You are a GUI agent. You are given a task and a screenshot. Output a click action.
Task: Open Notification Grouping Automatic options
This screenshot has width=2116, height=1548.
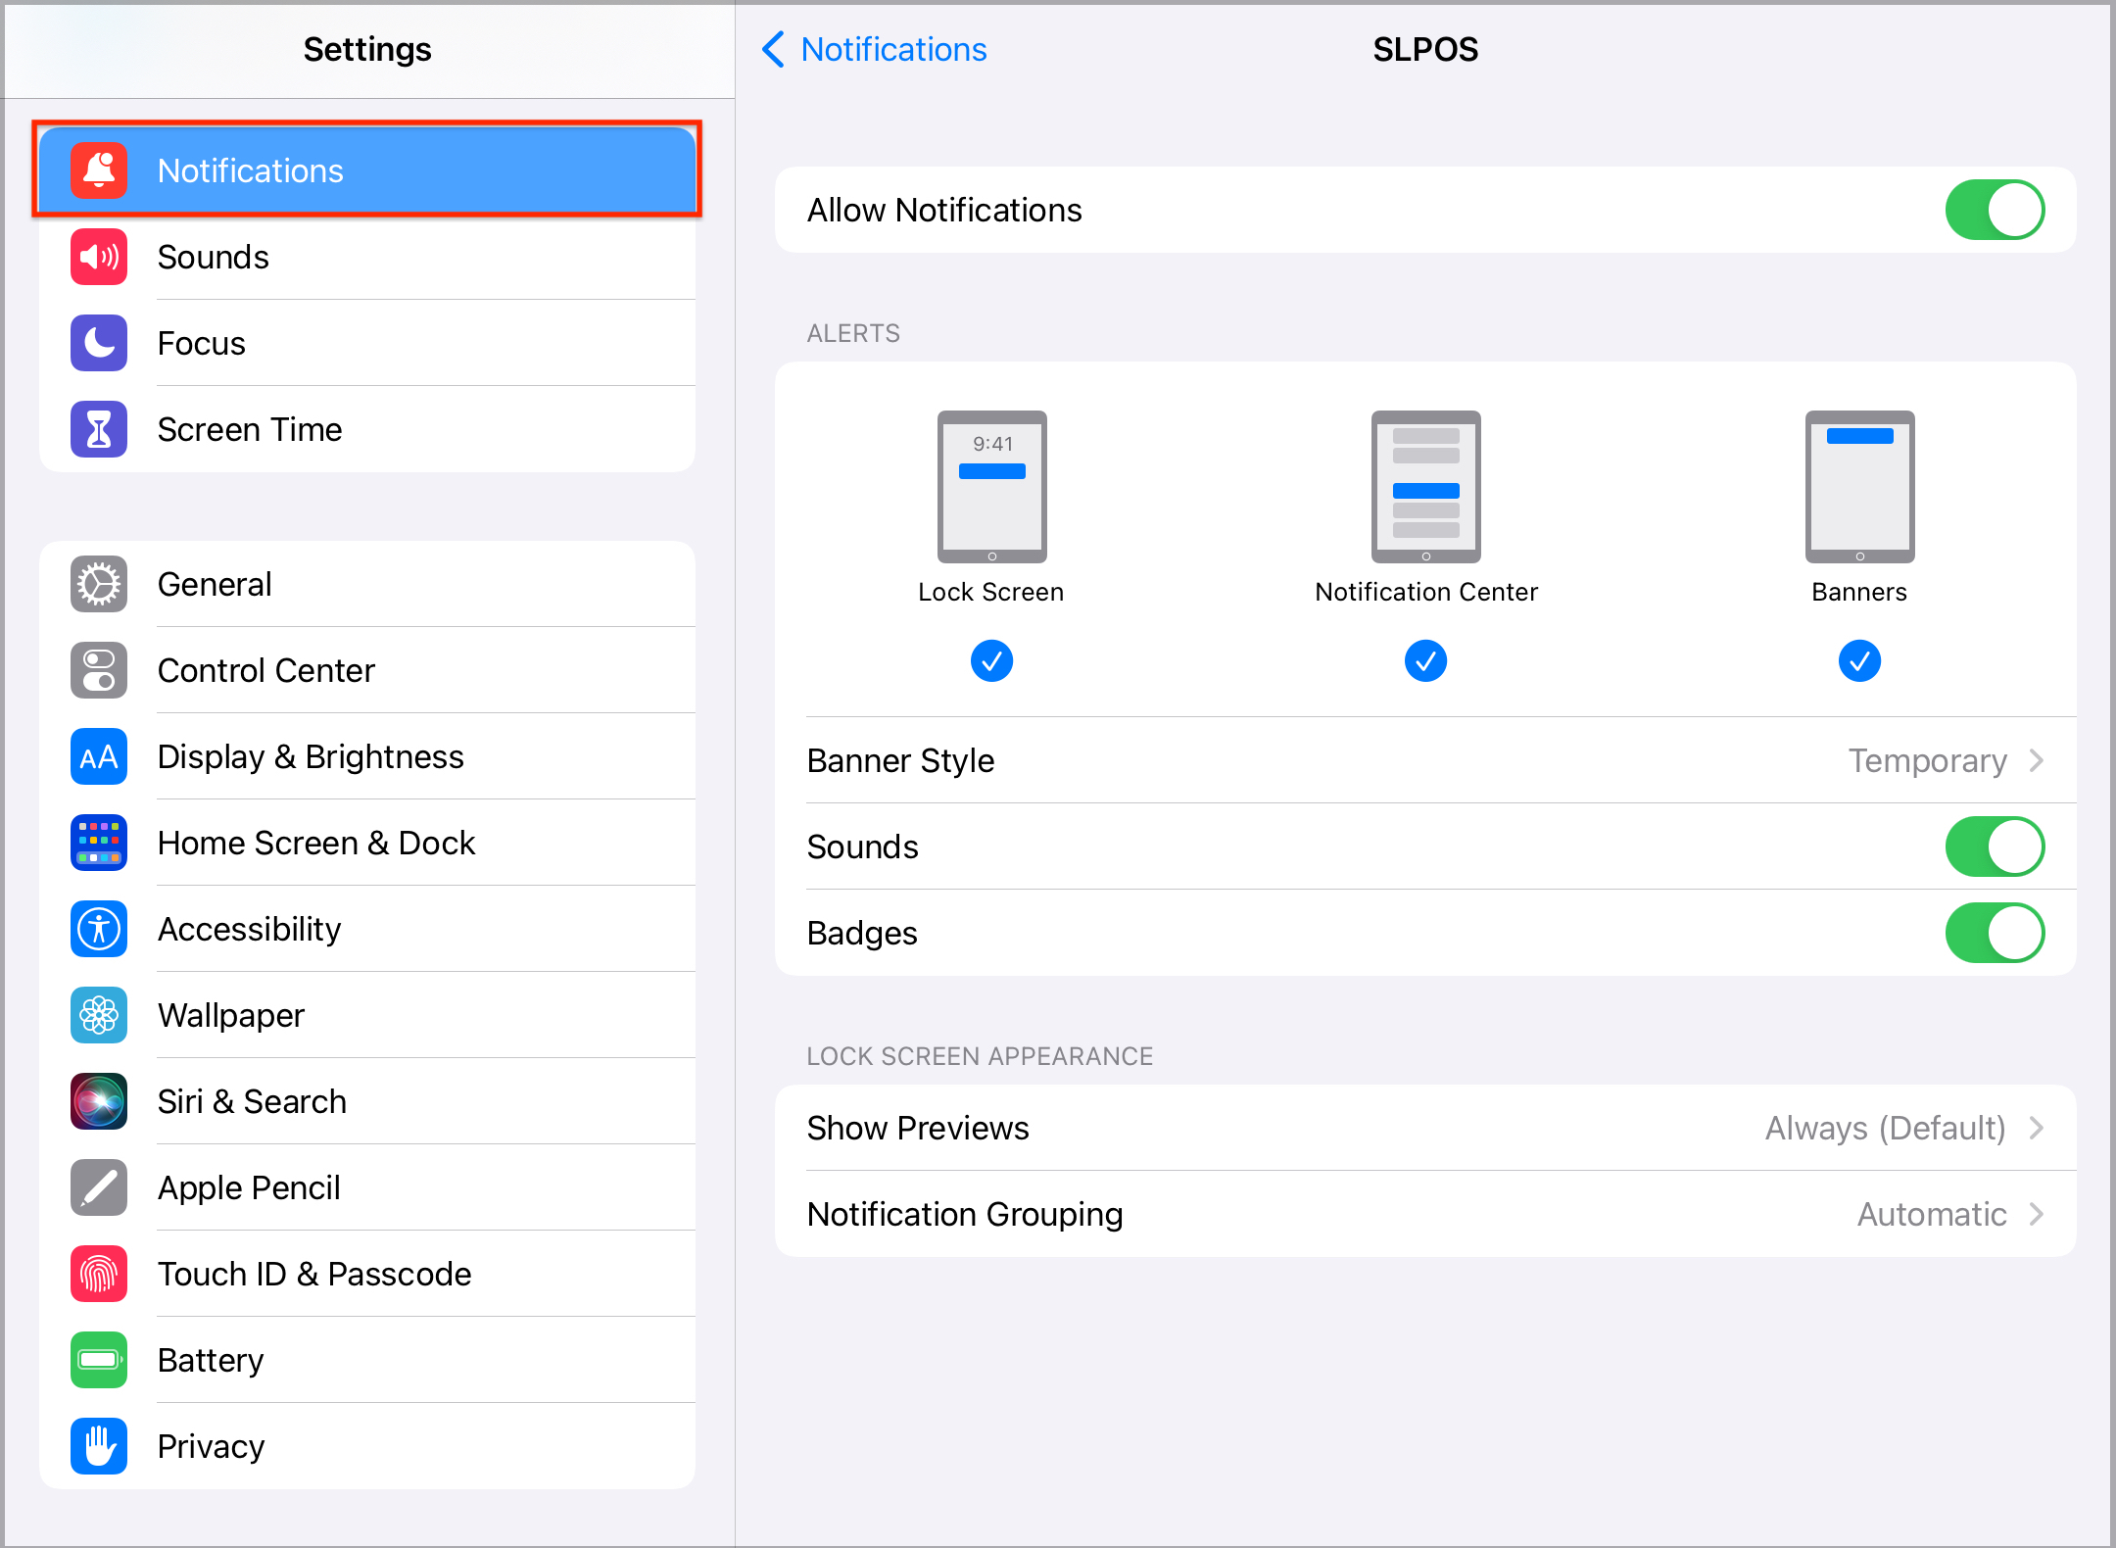[1425, 1214]
